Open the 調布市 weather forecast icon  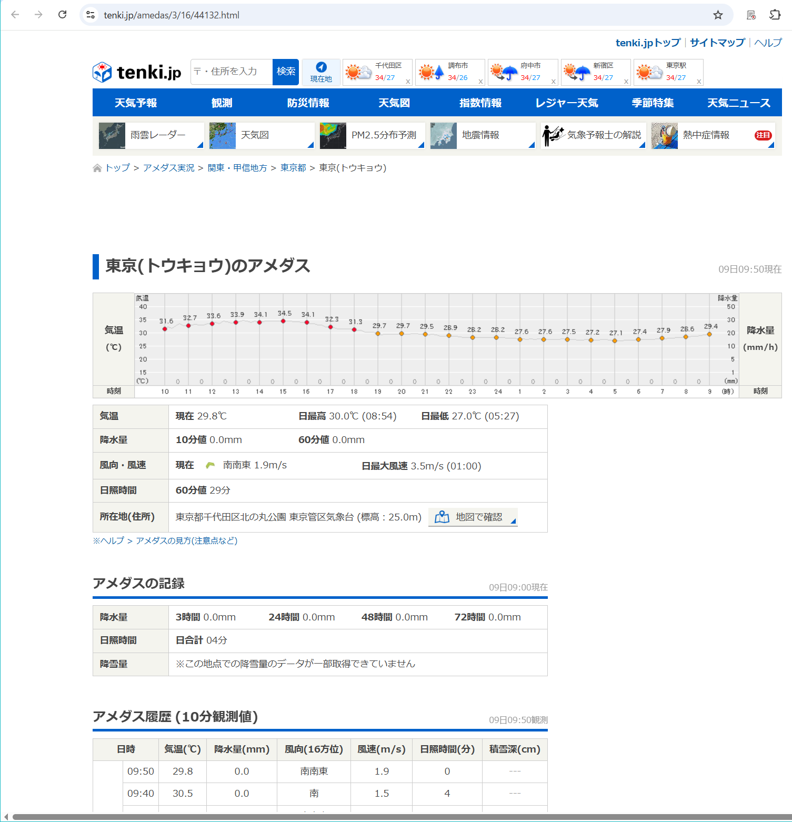tap(431, 72)
